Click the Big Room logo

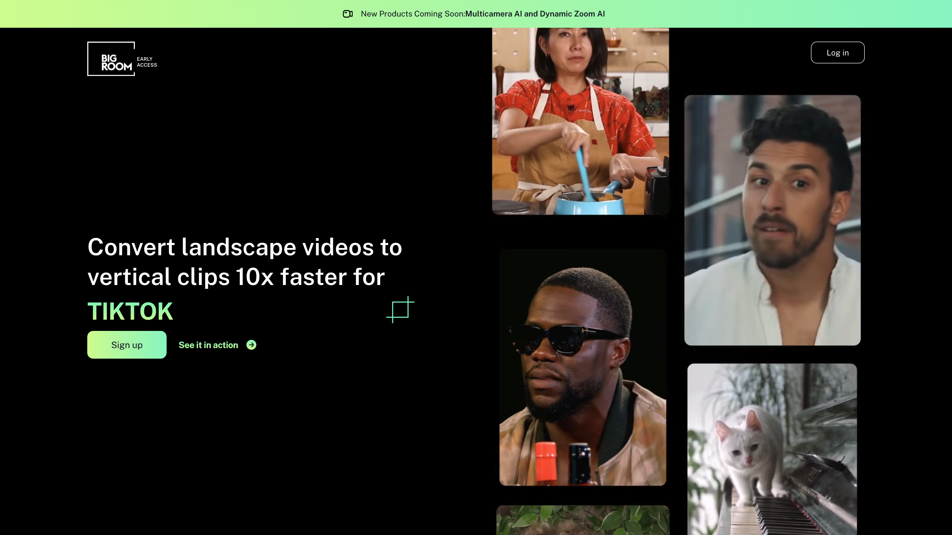click(x=111, y=59)
